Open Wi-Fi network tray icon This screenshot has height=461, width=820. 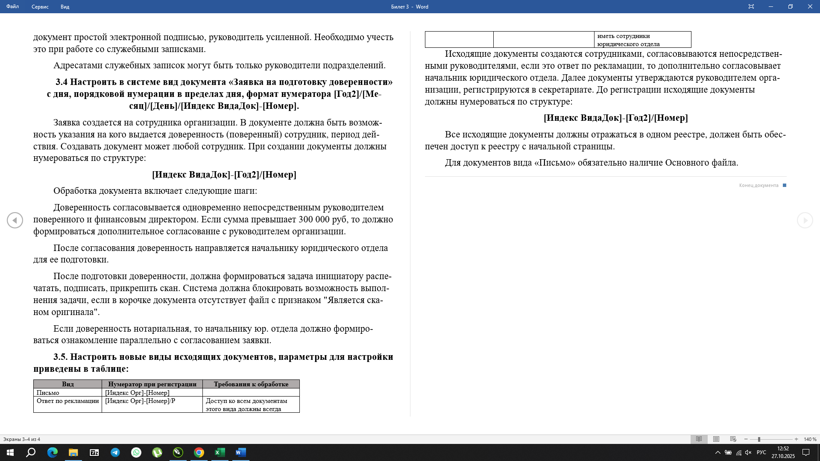click(738, 452)
